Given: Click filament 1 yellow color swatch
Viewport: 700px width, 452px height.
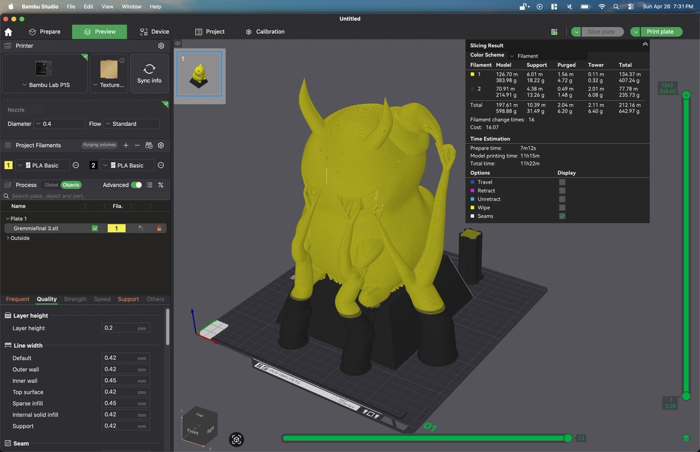Looking at the screenshot, I should tap(9, 165).
